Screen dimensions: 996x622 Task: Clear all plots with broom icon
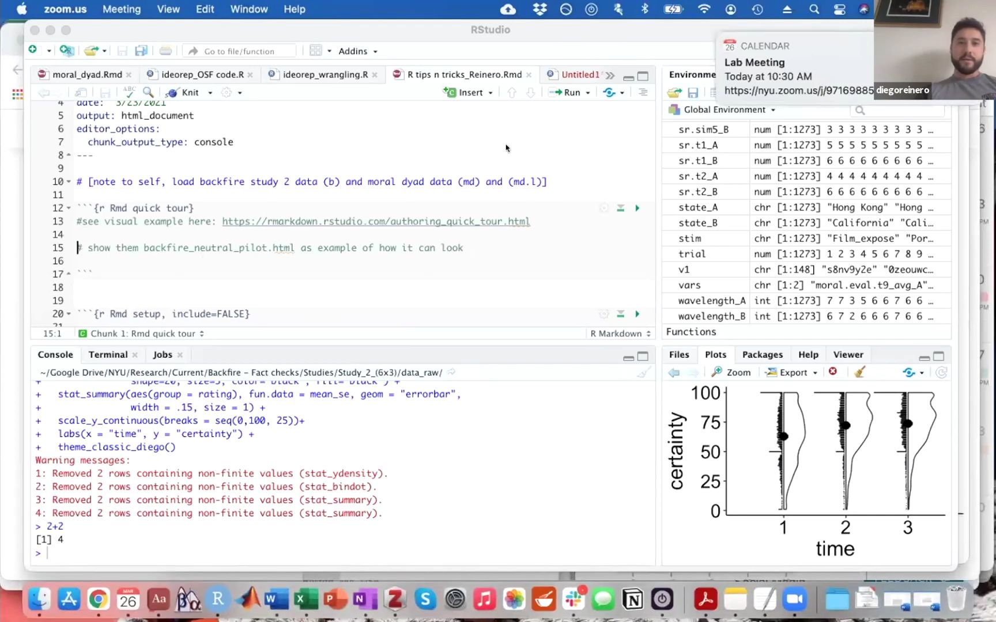coord(860,372)
